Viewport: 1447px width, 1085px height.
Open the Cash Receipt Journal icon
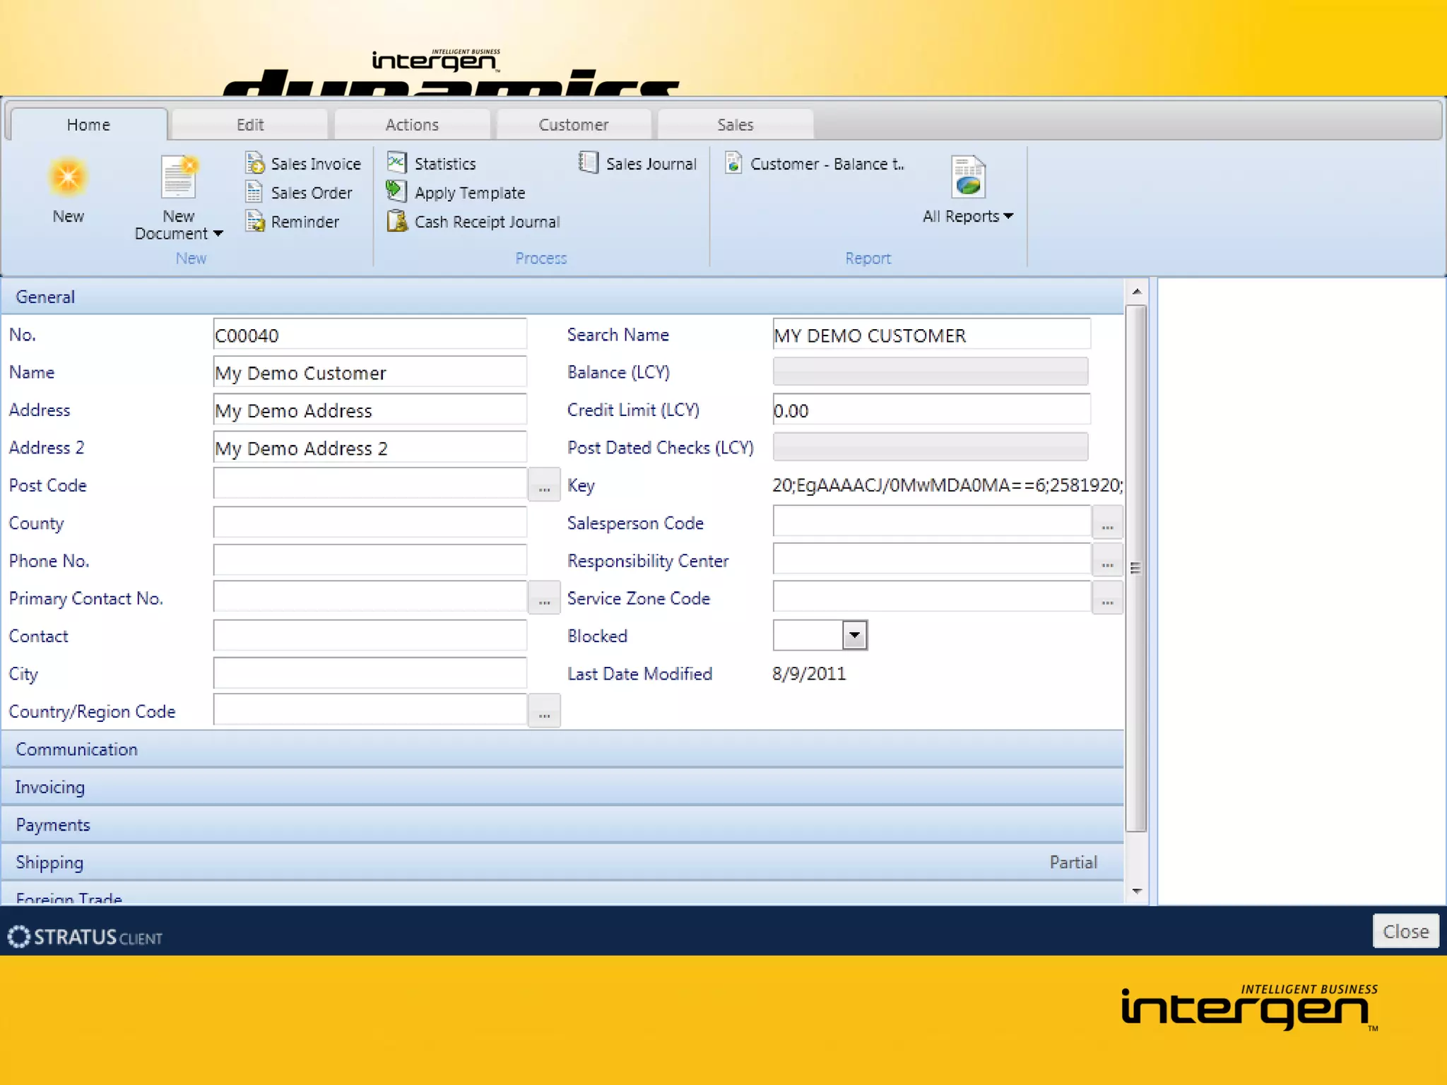tap(397, 221)
